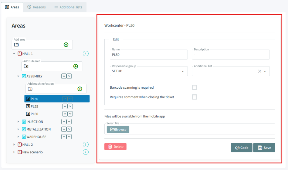Open the Additional list dropdown arrow
This screenshot has width=288, height=170.
click(265, 71)
